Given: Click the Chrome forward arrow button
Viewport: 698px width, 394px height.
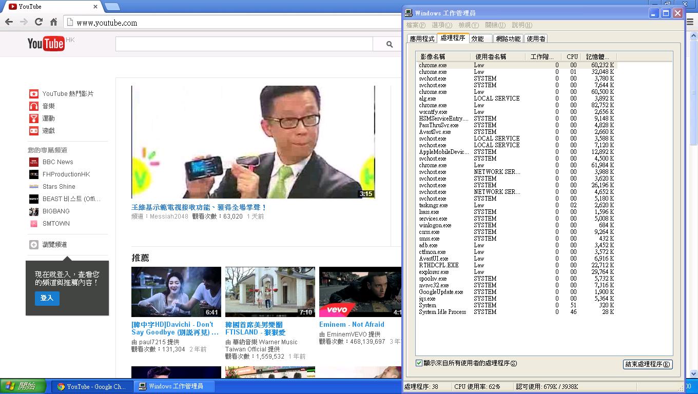Looking at the screenshot, I should [24, 22].
